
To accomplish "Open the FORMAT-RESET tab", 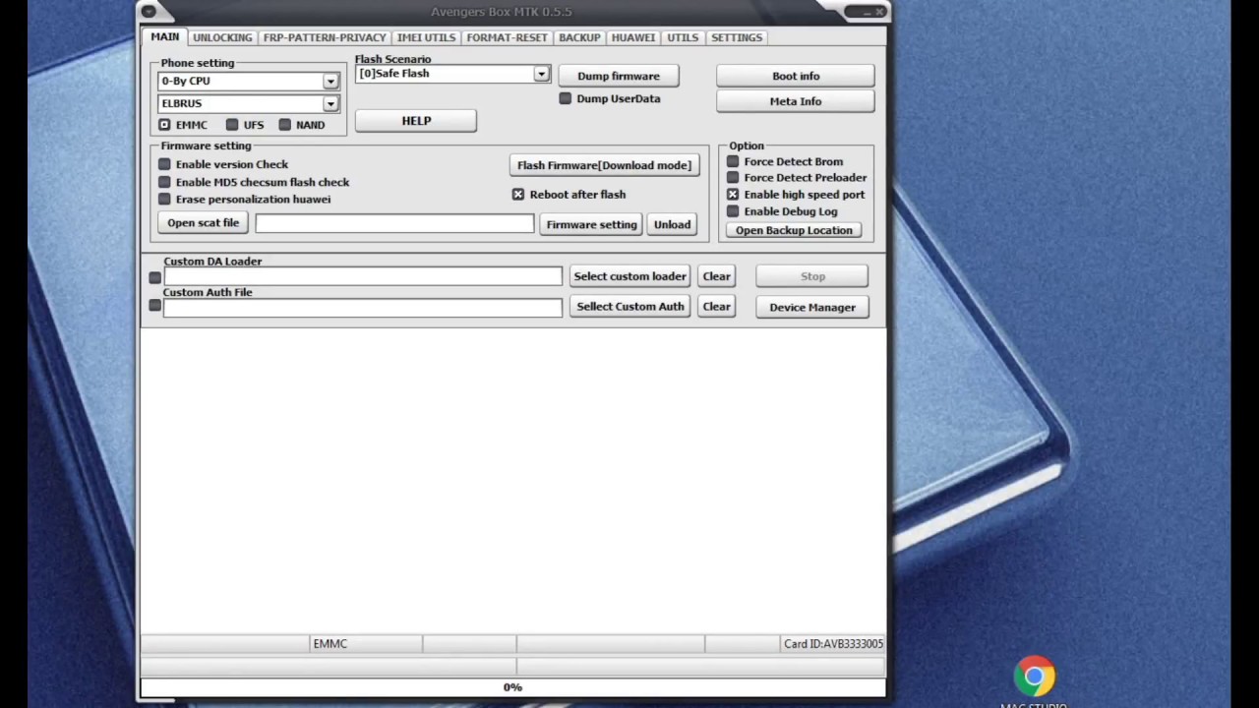I will (507, 37).
